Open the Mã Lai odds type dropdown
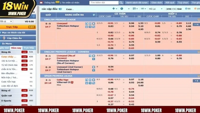Image resolution: width=200 pixels, height=113 pixels. [155, 9]
